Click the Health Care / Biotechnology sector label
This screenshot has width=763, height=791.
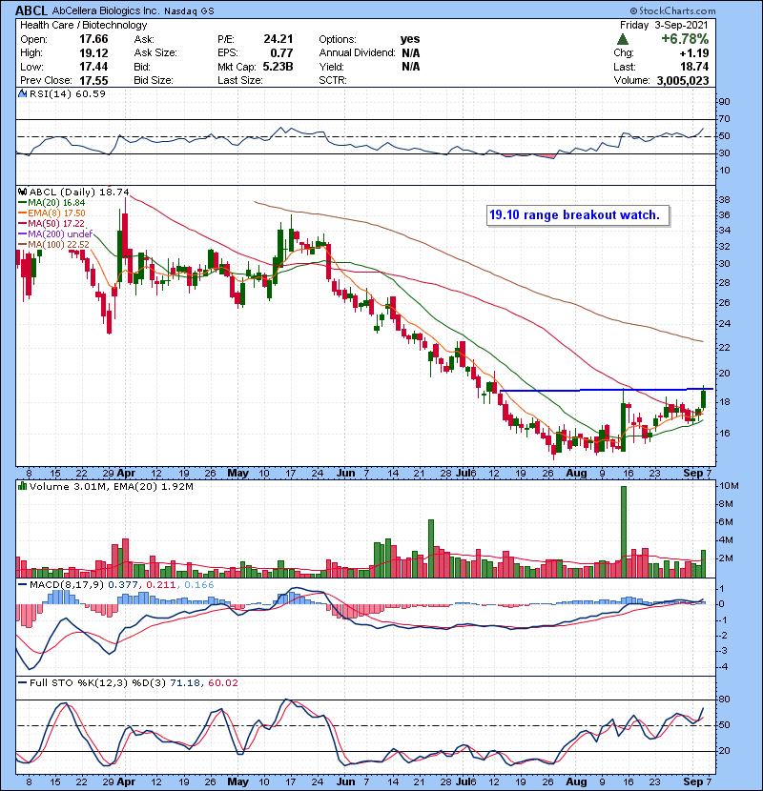(x=83, y=25)
